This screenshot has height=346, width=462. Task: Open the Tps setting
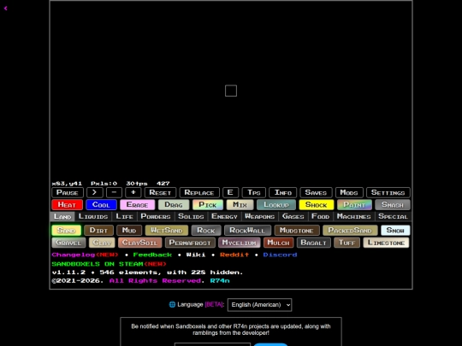pyautogui.click(x=254, y=192)
